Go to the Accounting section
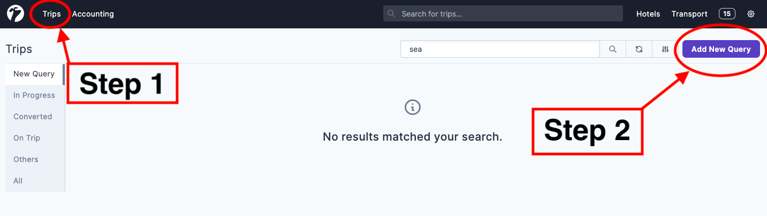Screen dimensions: 767x216 (x=93, y=14)
